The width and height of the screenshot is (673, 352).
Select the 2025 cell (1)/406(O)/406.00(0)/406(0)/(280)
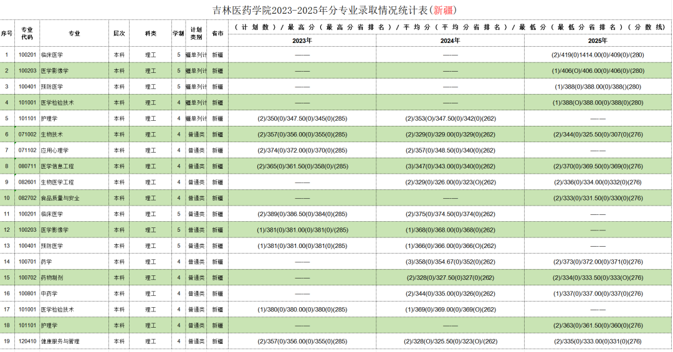(x=598, y=71)
